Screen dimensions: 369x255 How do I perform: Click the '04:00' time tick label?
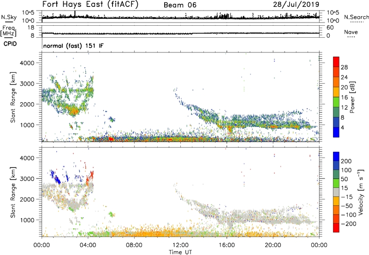88,245
